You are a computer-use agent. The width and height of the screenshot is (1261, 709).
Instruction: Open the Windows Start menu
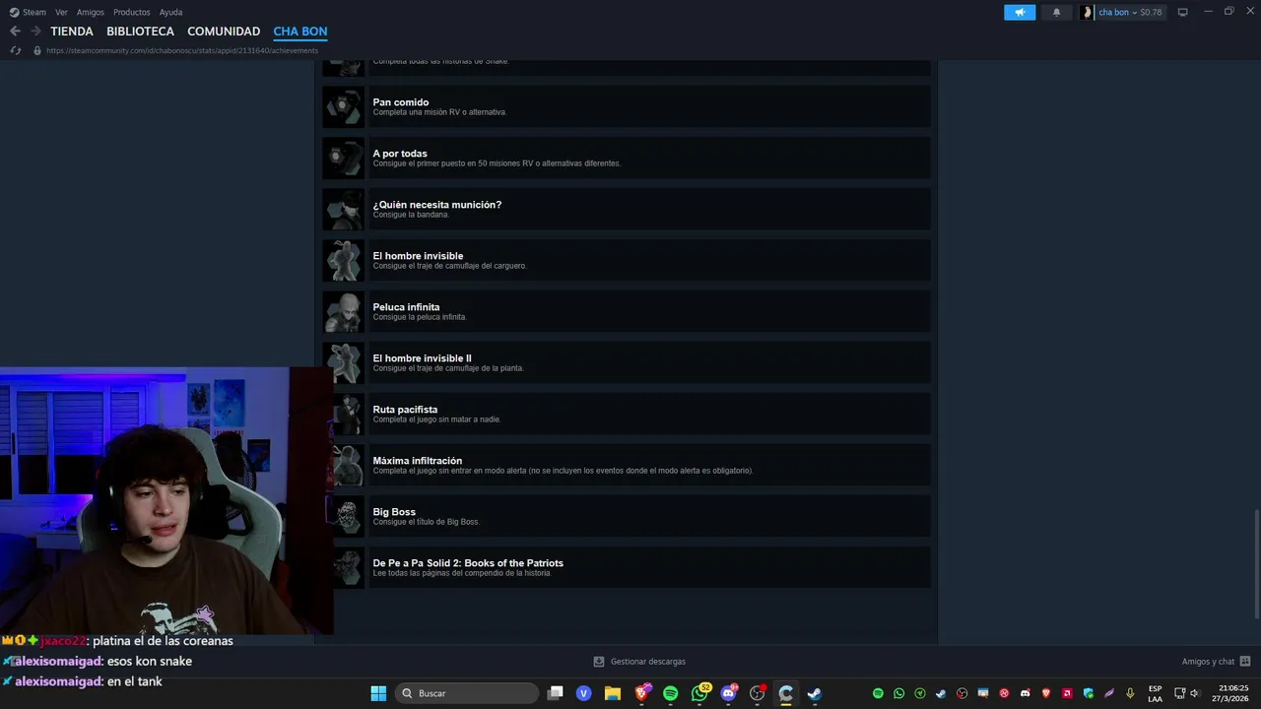coord(378,693)
